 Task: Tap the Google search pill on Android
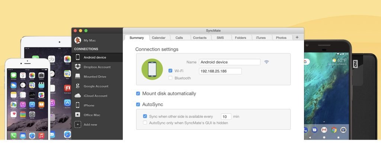pyautogui.click(x=307, y=62)
